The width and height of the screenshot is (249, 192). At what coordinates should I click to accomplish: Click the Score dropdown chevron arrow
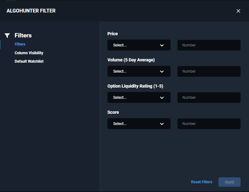[162, 124]
